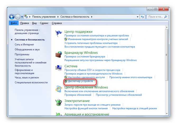Click the Back navigation arrow button
Viewport: 177px width, 124px height.
[x=12, y=17]
